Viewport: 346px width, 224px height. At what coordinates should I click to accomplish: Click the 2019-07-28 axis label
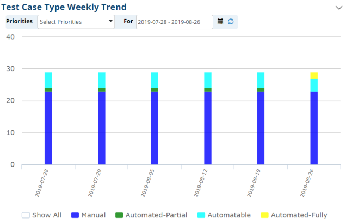click(42, 183)
